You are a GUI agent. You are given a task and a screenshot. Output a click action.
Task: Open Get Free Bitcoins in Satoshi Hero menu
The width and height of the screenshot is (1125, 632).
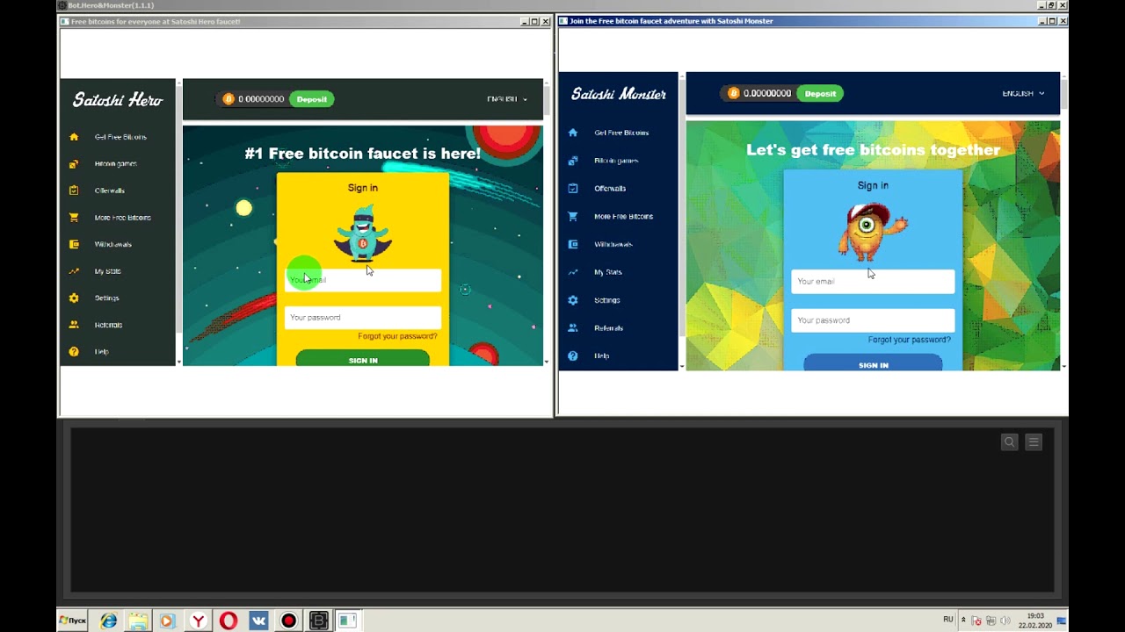click(120, 137)
